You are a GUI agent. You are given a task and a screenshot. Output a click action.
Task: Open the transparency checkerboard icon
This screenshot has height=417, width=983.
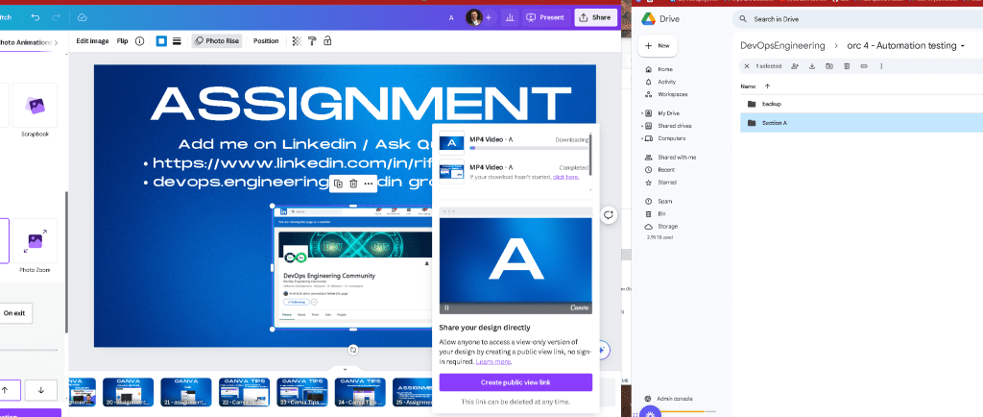(298, 40)
